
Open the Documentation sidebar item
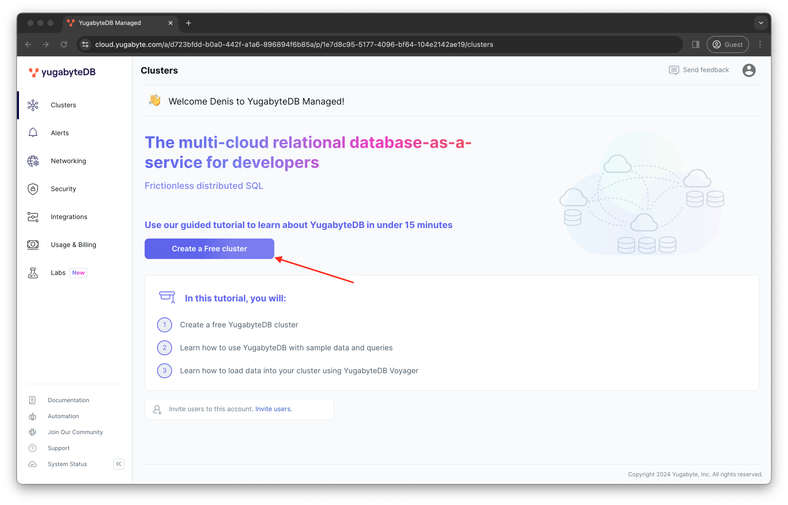tap(68, 400)
